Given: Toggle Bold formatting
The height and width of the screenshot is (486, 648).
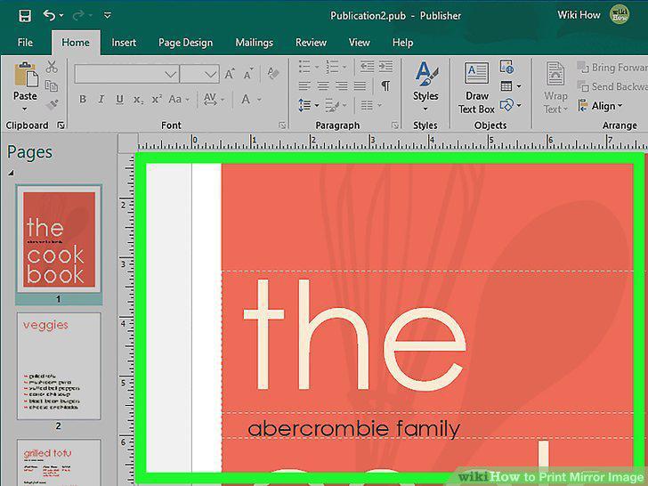Looking at the screenshot, I should click(x=83, y=99).
